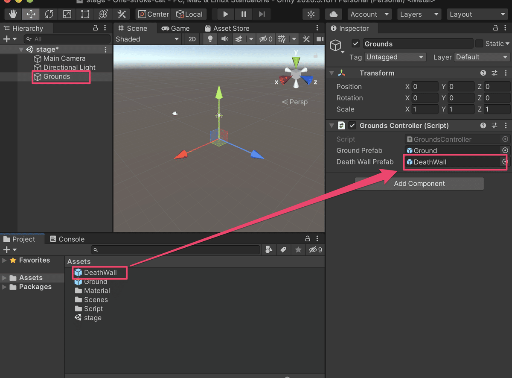Open cloud services
Viewport: 512px width, 378px height.
pos(334,14)
